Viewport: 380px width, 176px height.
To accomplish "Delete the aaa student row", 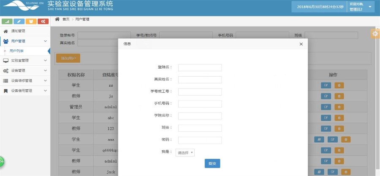I will [x=346, y=139].
